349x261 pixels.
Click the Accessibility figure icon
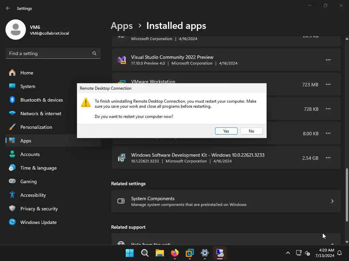(x=12, y=195)
